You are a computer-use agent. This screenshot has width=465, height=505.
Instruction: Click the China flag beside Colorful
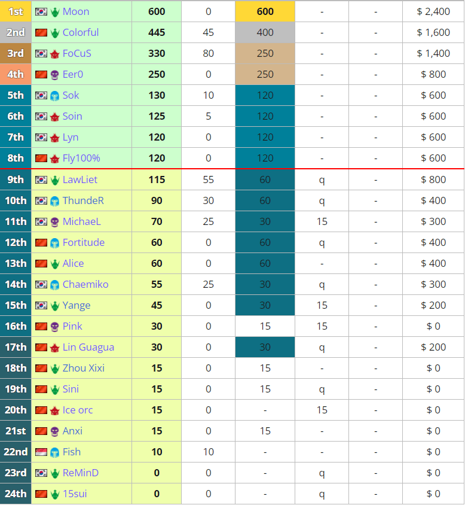[x=41, y=32]
